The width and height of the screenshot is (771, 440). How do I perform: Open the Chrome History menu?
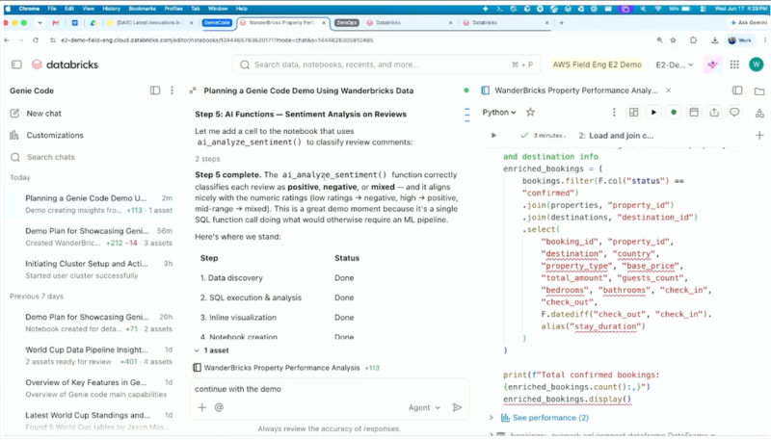click(x=111, y=9)
